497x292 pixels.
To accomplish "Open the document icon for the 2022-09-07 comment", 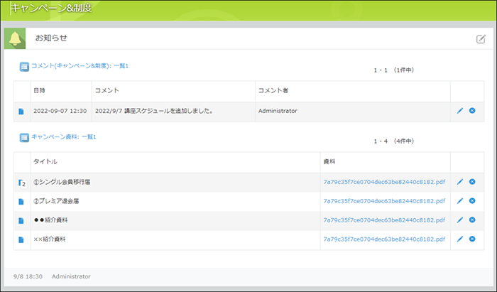I will (21, 112).
